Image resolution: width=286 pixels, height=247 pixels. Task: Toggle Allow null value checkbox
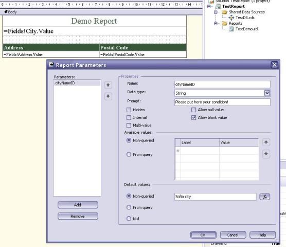(x=194, y=110)
